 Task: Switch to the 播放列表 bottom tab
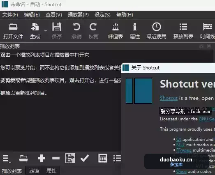pyautogui.click(x=12, y=171)
